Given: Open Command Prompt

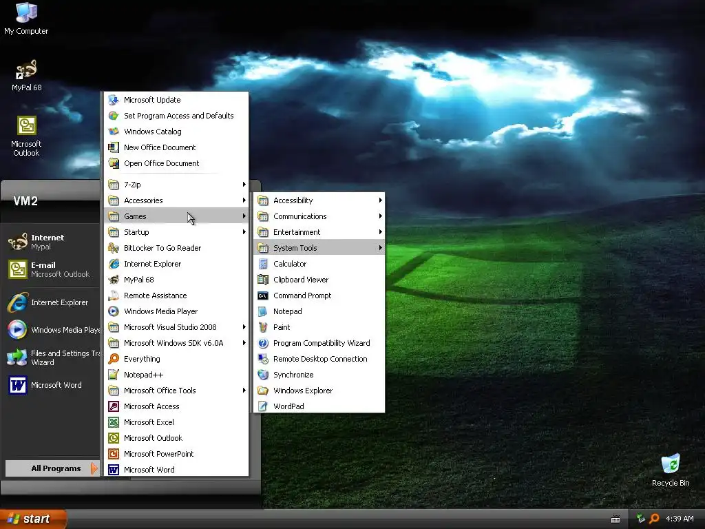Looking at the screenshot, I should 319,295.
